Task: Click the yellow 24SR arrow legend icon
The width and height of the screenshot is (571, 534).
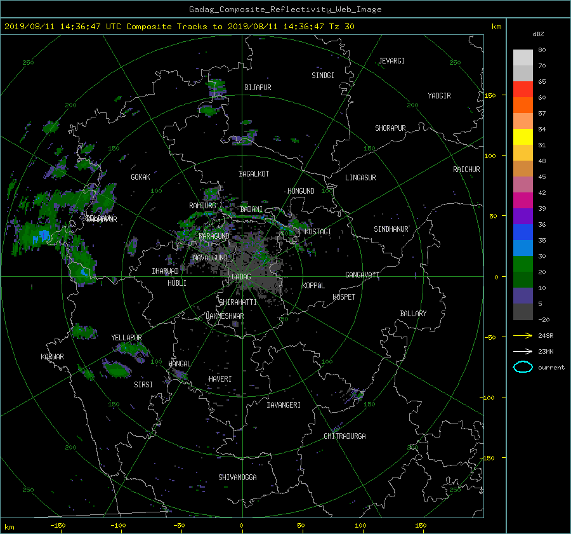Action: click(523, 335)
